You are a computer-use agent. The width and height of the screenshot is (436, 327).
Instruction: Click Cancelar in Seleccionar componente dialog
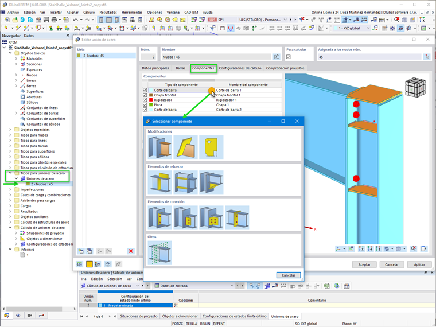(x=289, y=275)
